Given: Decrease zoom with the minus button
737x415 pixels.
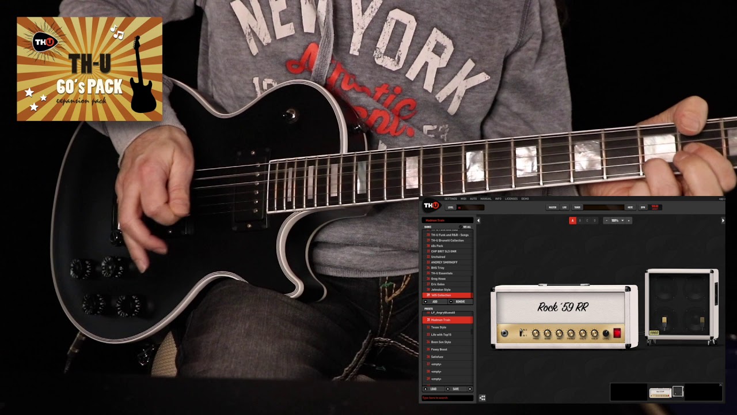Looking at the screenshot, I should 606,220.
